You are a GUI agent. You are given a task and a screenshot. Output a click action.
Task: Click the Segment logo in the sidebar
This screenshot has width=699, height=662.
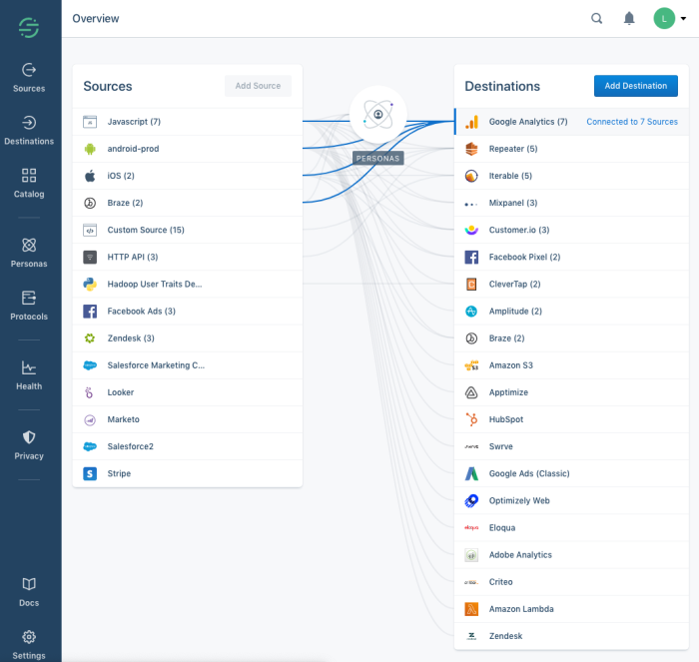(29, 28)
